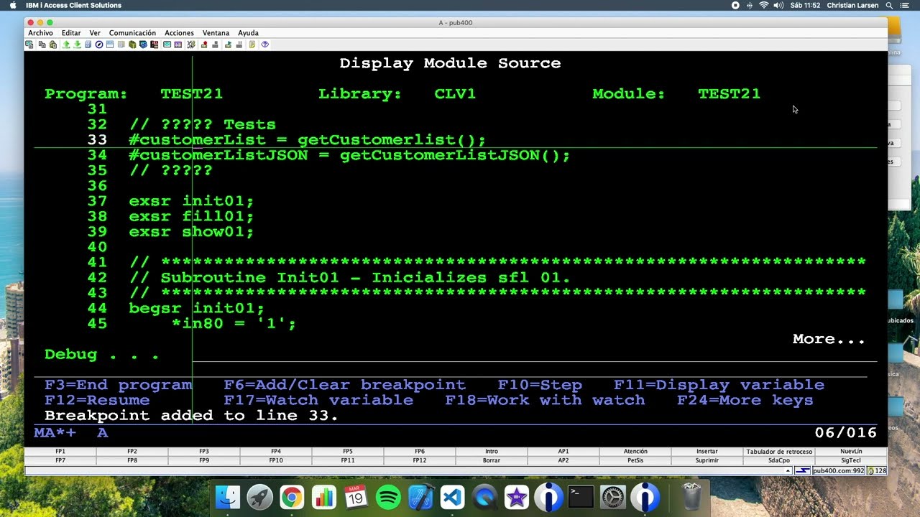Click the Wi-Fi menu bar icon
The image size is (920, 517).
(x=763, y=5)
